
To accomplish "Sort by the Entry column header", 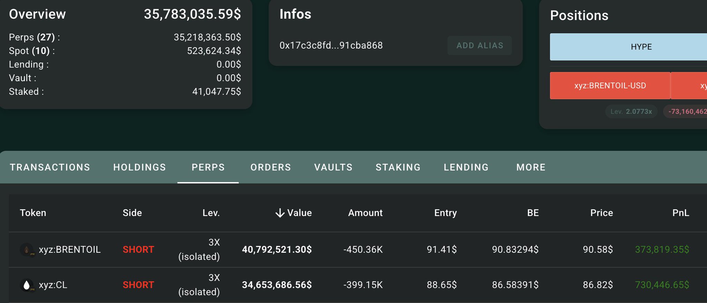I will tap(445, 213).
